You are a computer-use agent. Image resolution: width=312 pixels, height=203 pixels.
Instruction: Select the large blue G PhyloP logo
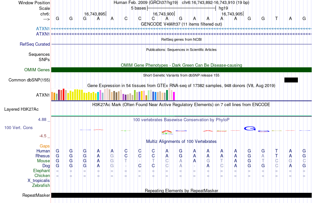pyautogui.click(x=250, y=128)
